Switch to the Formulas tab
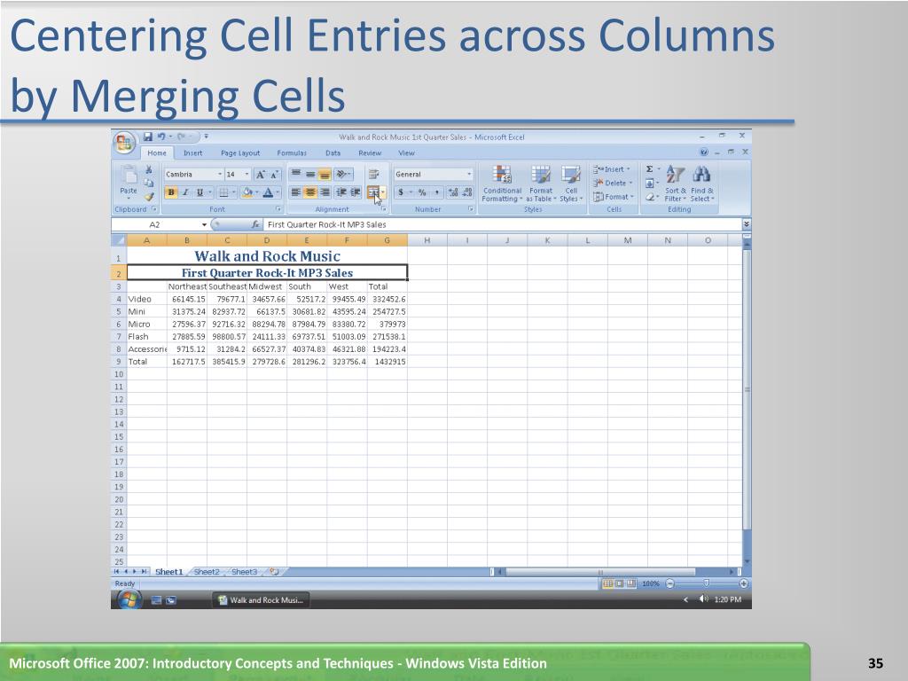This screenshot has width=908, height=681. 292,153
